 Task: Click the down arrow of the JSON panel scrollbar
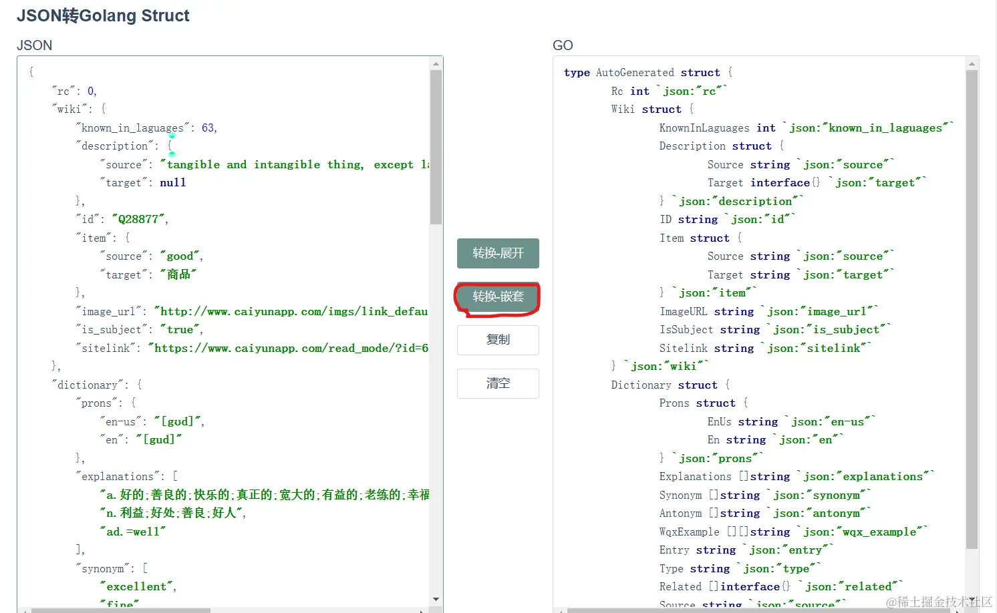tap(436, 600)
